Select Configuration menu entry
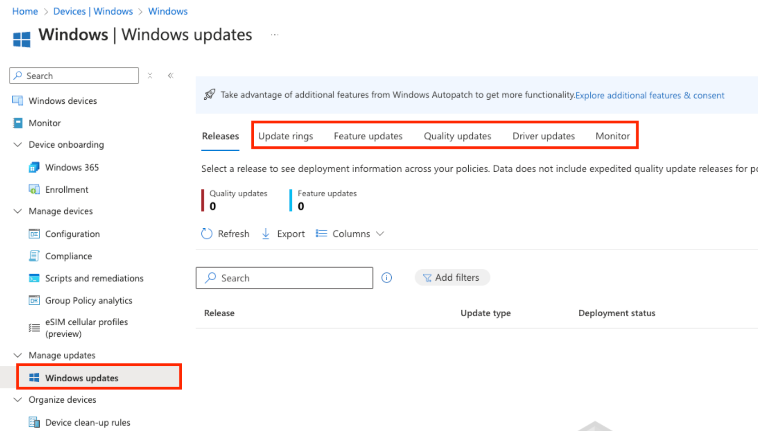 coord(72,234)
